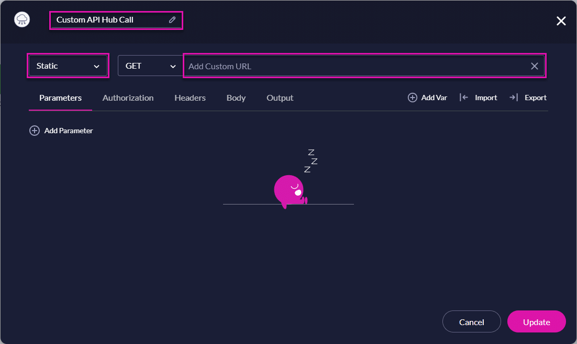Edit the title using the pencil icon
Viewport: 577px width, 344px height.
(x=172, y=19)
